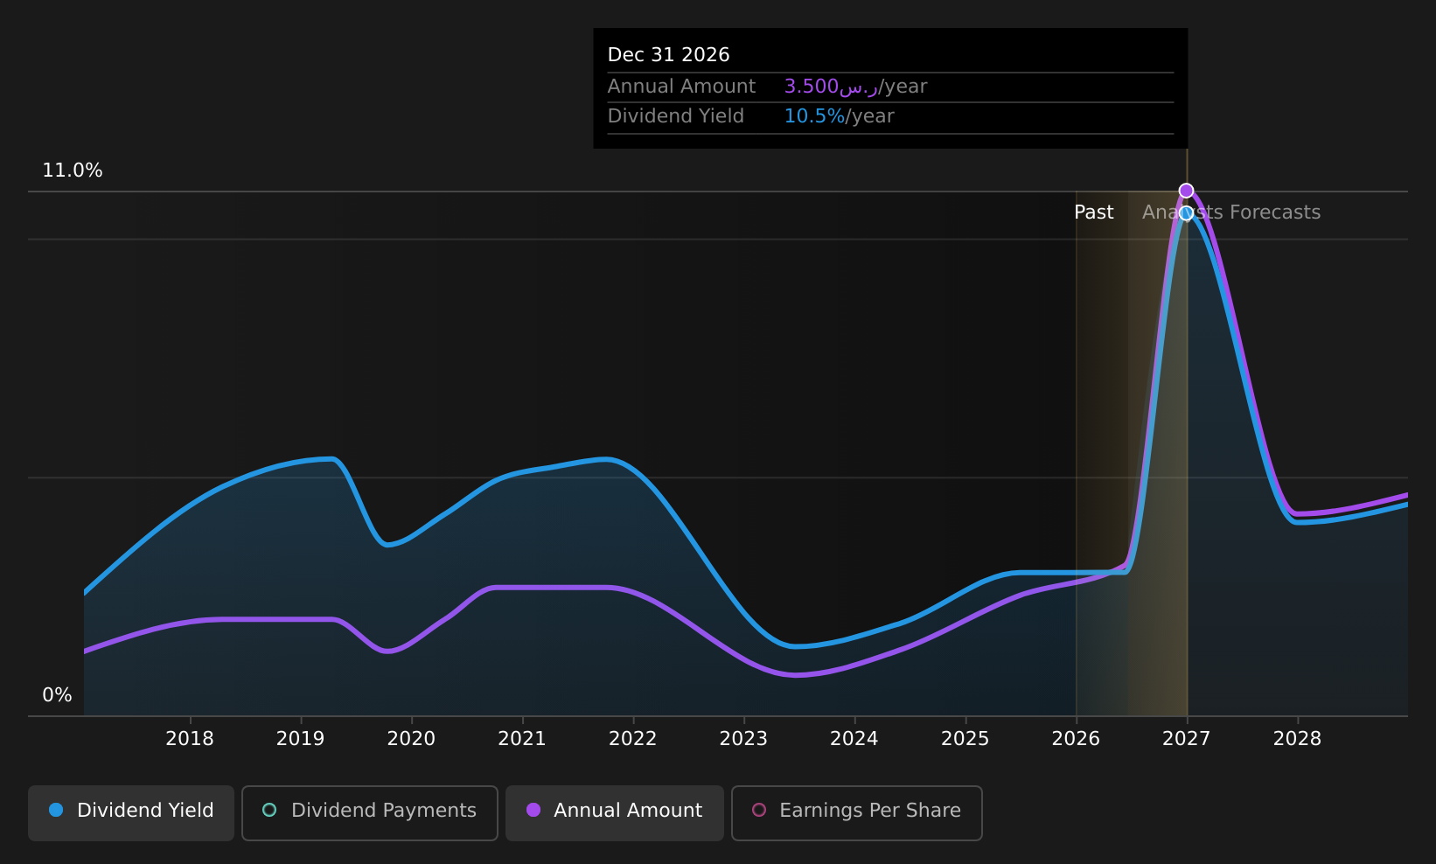Viewport: 1436px width, 864px height.
Task: Click the Annual Amount tooltip row label
Action: coord(681,87)
